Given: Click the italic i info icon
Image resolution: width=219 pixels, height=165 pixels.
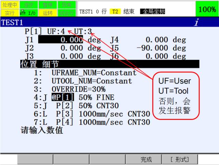Looking at the screenshot, I should point(197,22).
